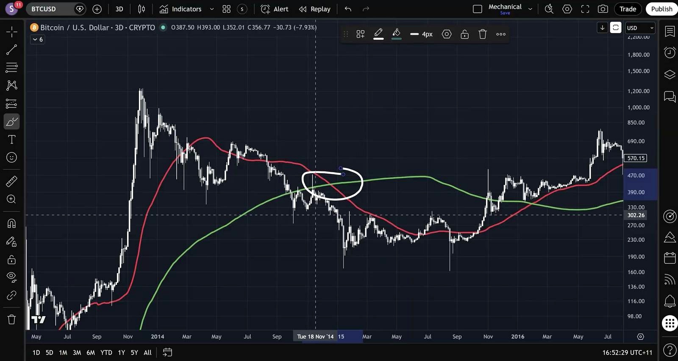Change the 3D chart interval
Viewport: 678px width, 361px height.
coord(119,9)
